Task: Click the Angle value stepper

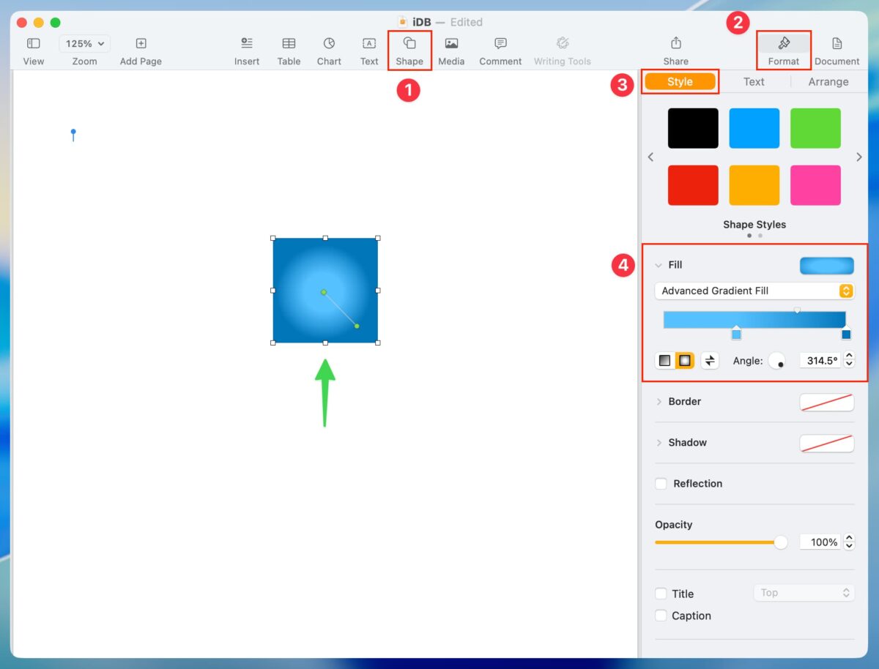Action: pyautogui.click(x=849, y=361)
